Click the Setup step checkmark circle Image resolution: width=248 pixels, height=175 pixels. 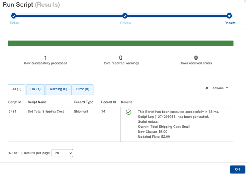14,16
